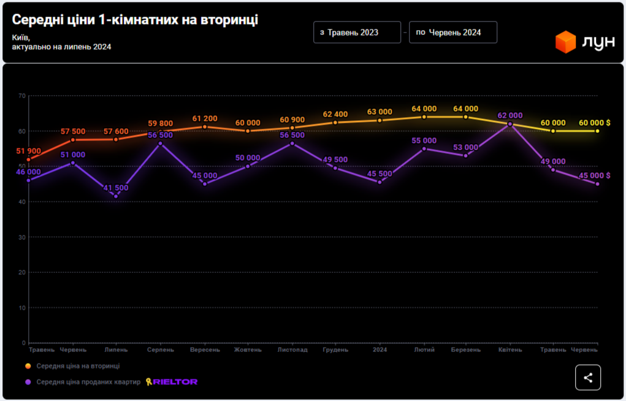Viewport: 626px width, 401px height.
Task: Click the orange 51 900 starting data point
Action: 29,159
